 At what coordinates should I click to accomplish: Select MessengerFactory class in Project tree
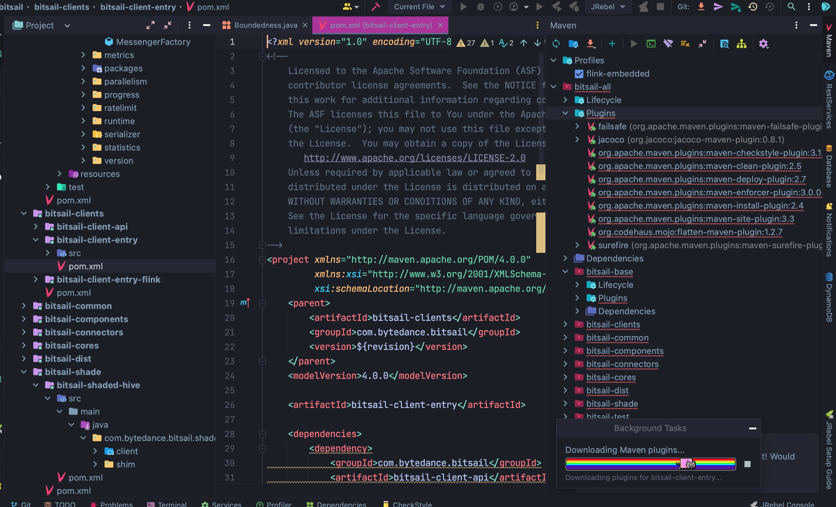point(153,42)
